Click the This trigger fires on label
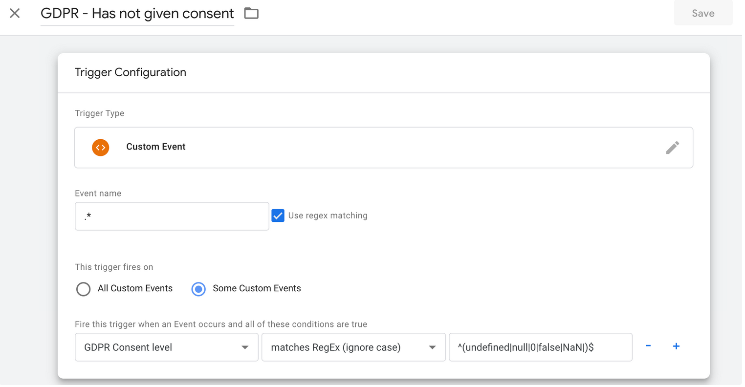This screenshot has width=745, height=387. click(x=114, y=267)
